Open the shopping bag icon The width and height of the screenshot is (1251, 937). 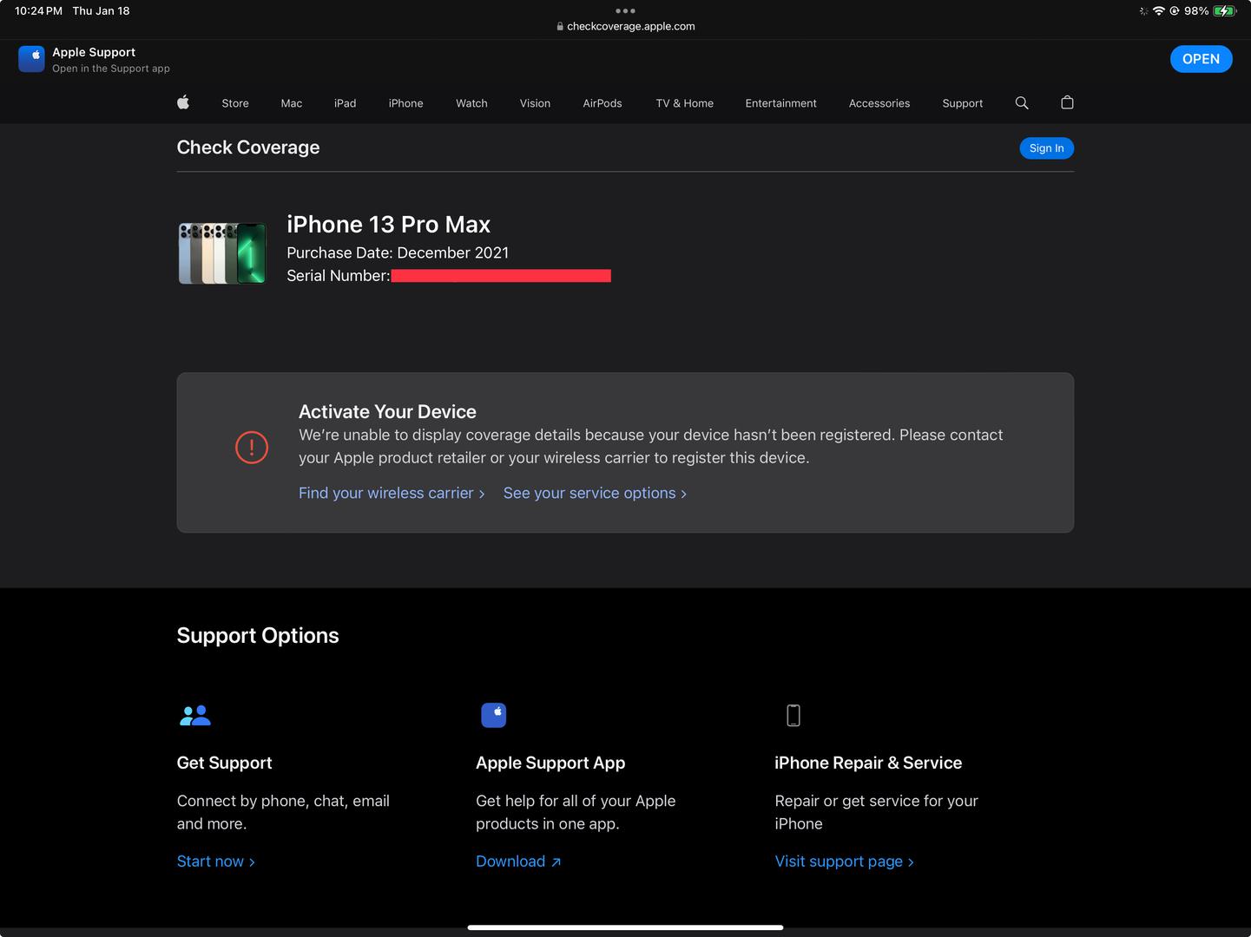(x=1067, y=102)
